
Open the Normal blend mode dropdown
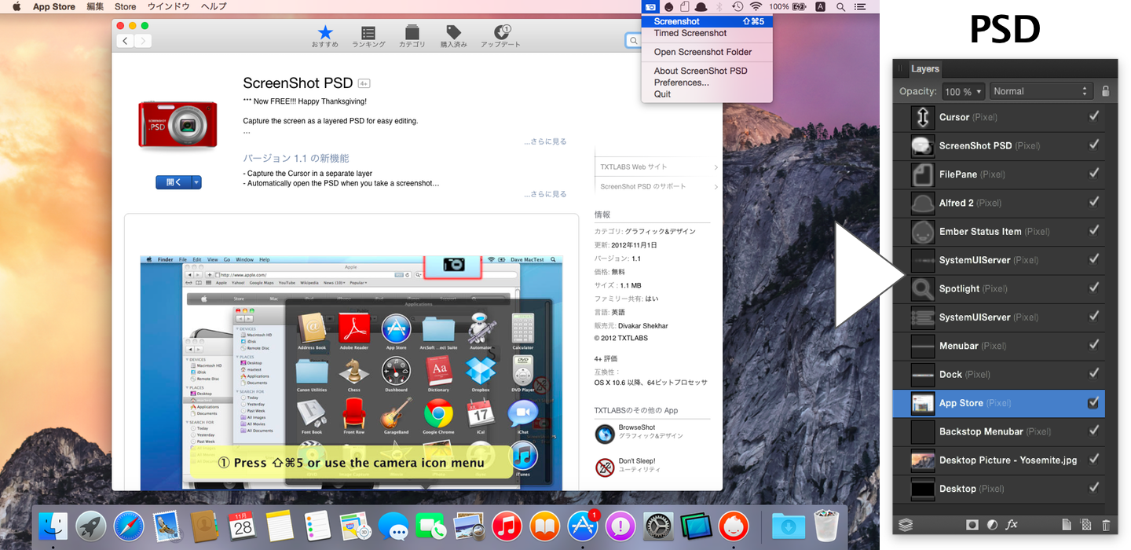point(1041,91)
